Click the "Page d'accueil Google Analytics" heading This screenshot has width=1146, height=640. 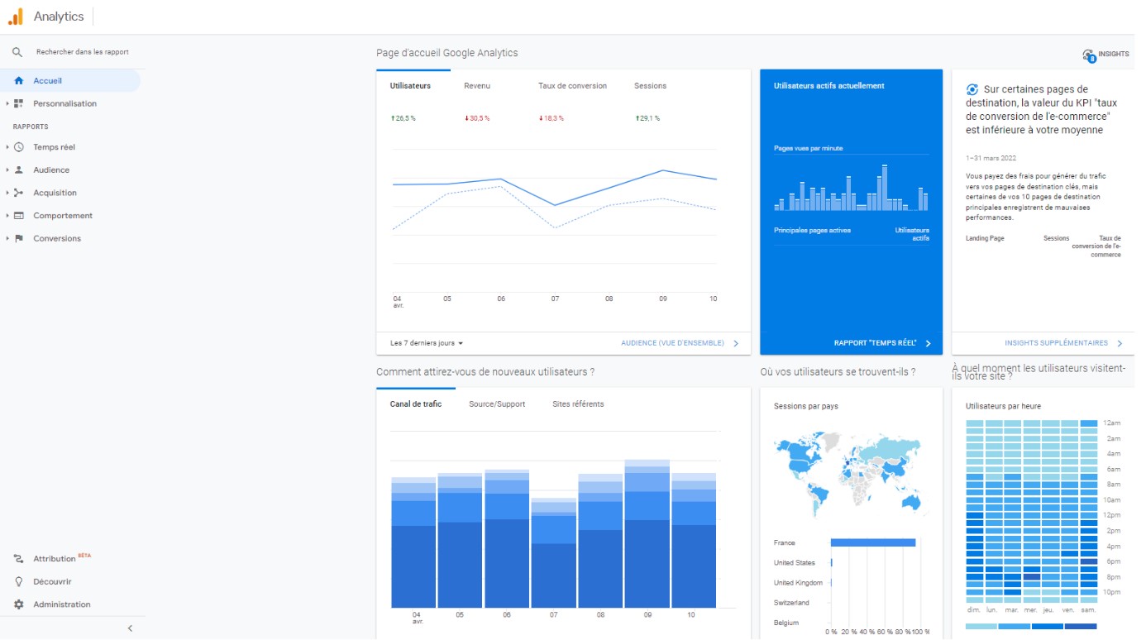click(x=447, y=53)
